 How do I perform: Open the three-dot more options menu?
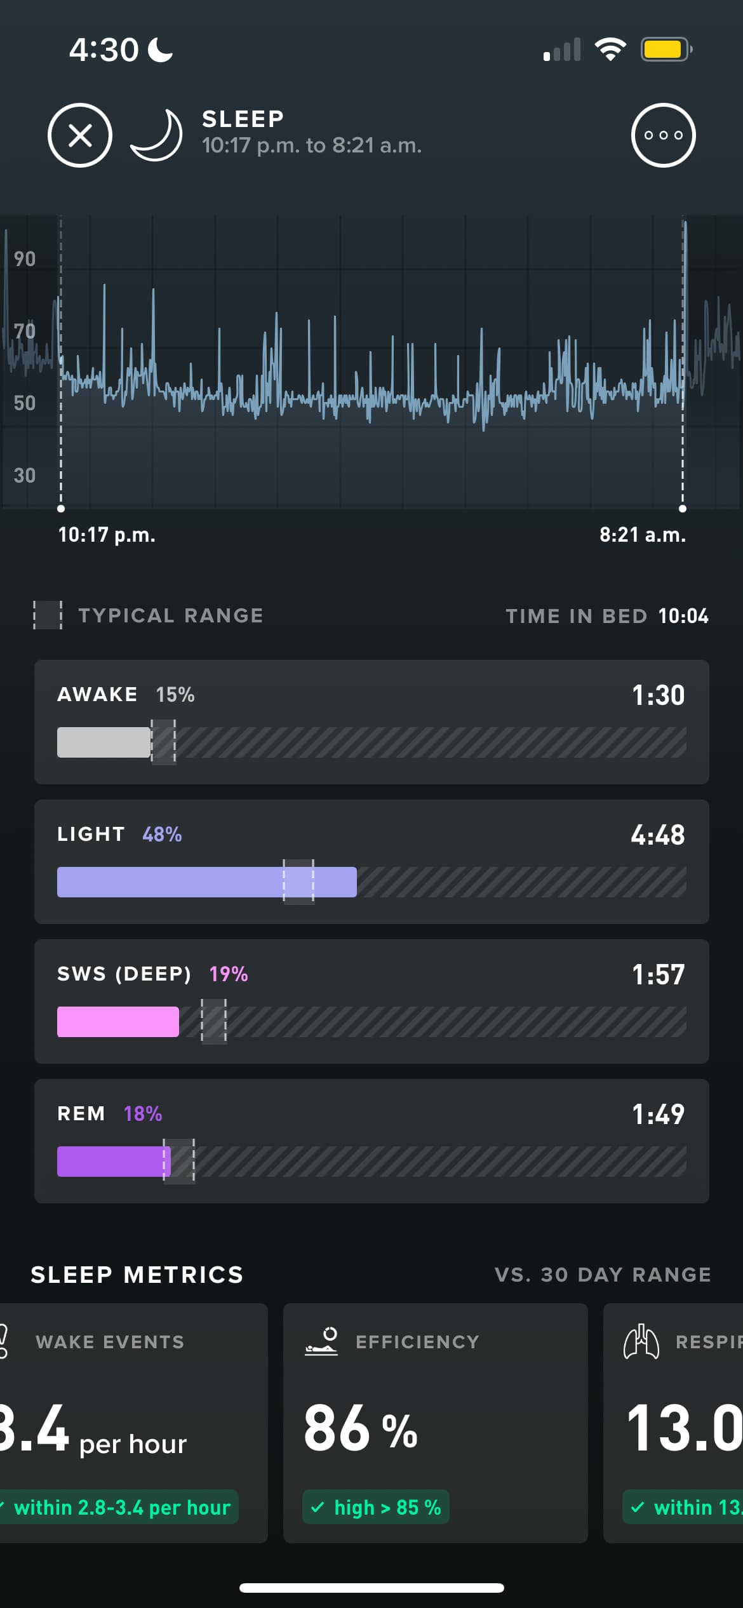663,135
